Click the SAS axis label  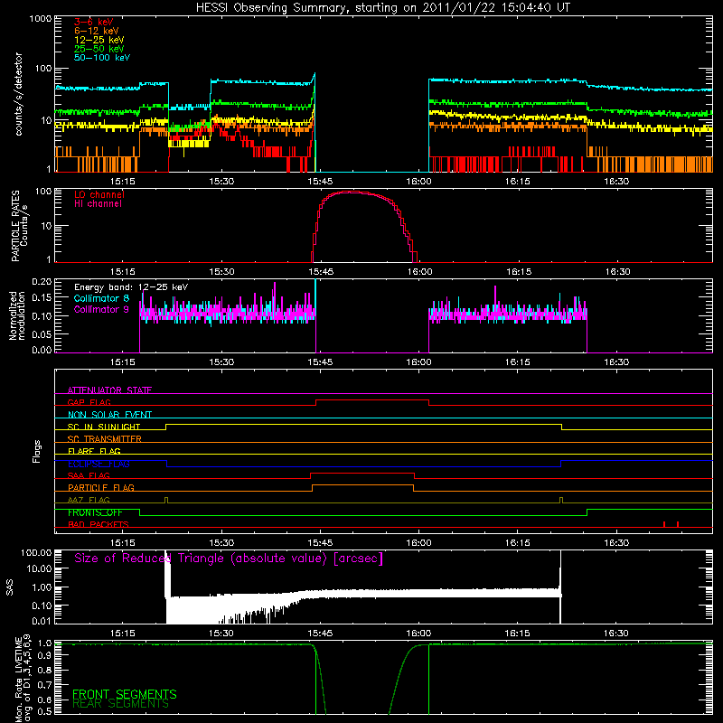tap(10, 587)
